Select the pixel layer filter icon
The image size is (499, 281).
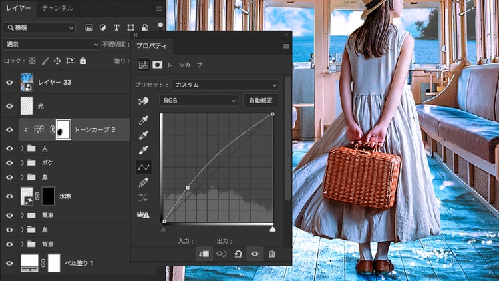(88, 28)
